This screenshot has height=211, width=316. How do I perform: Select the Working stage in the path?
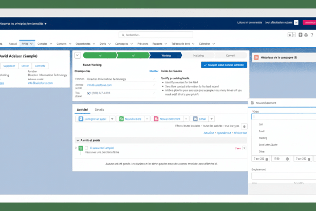click(x=166, y=56)
